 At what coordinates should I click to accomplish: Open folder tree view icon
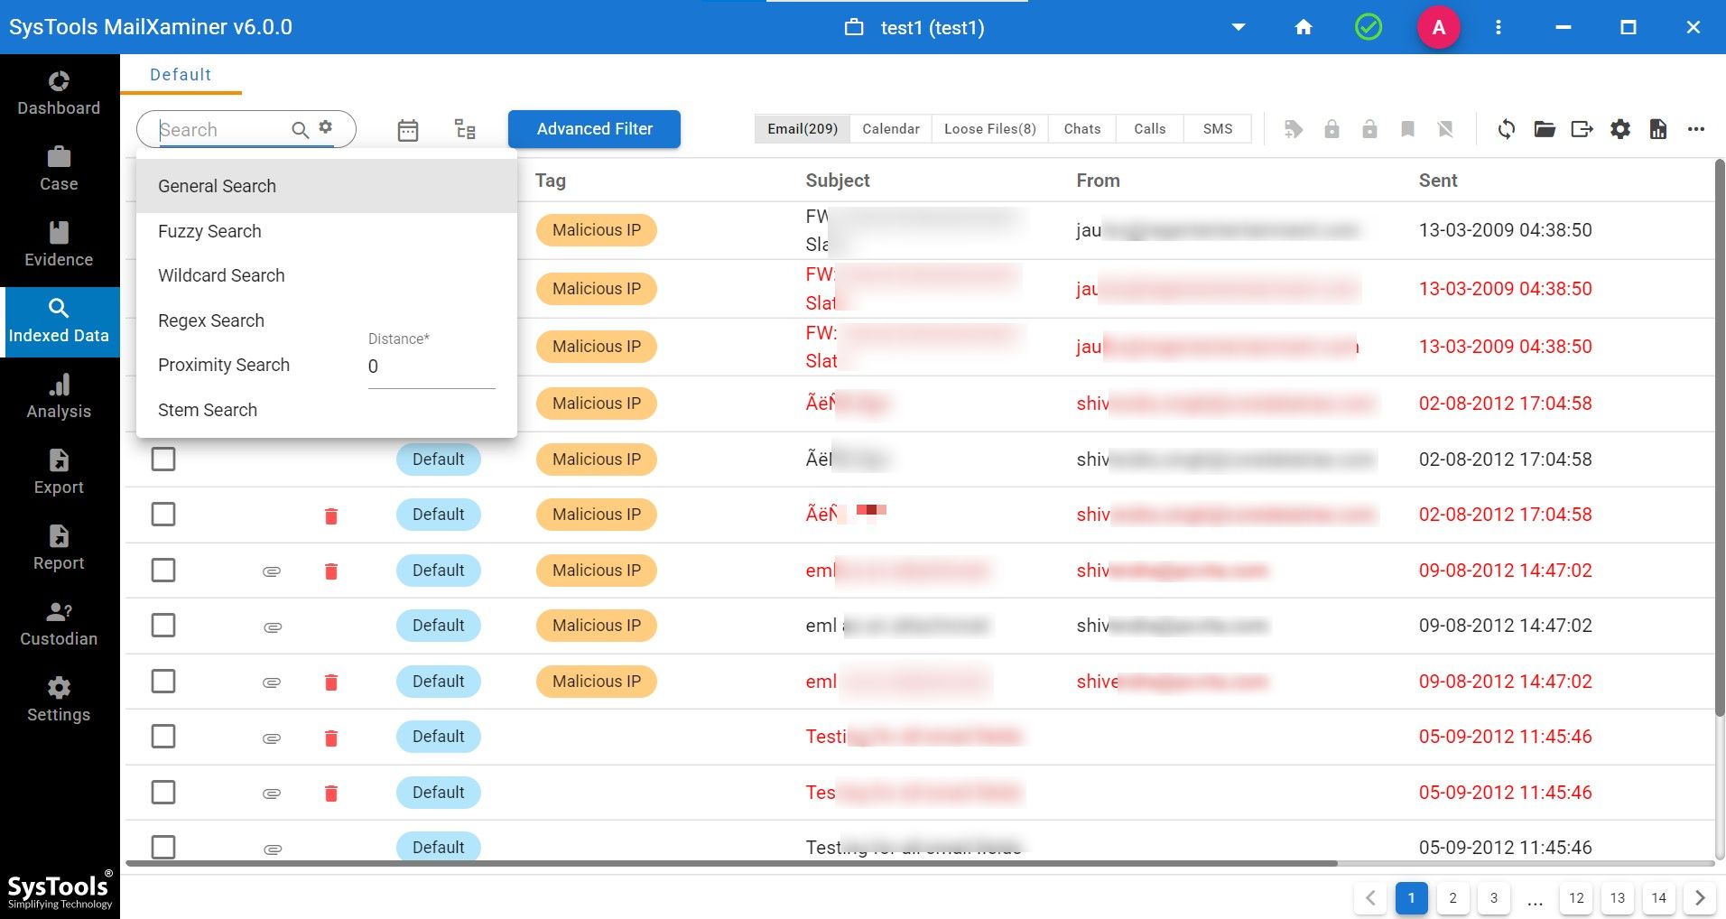point(465,130)
